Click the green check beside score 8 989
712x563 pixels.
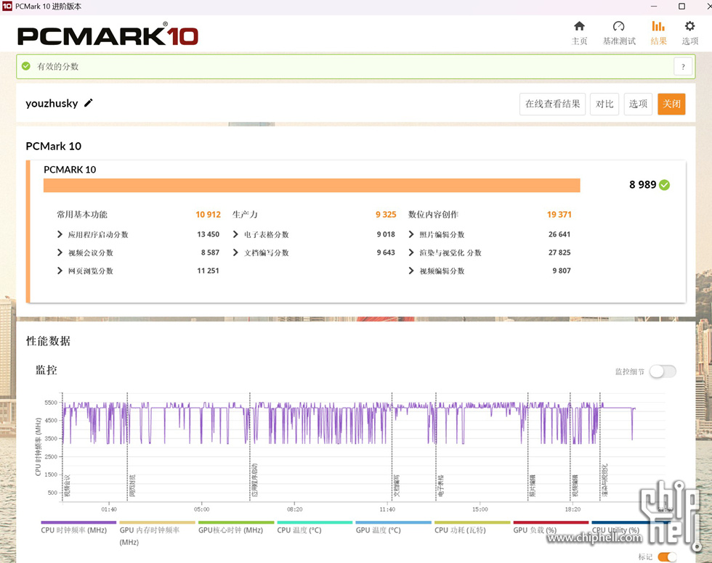pos(664,185)
